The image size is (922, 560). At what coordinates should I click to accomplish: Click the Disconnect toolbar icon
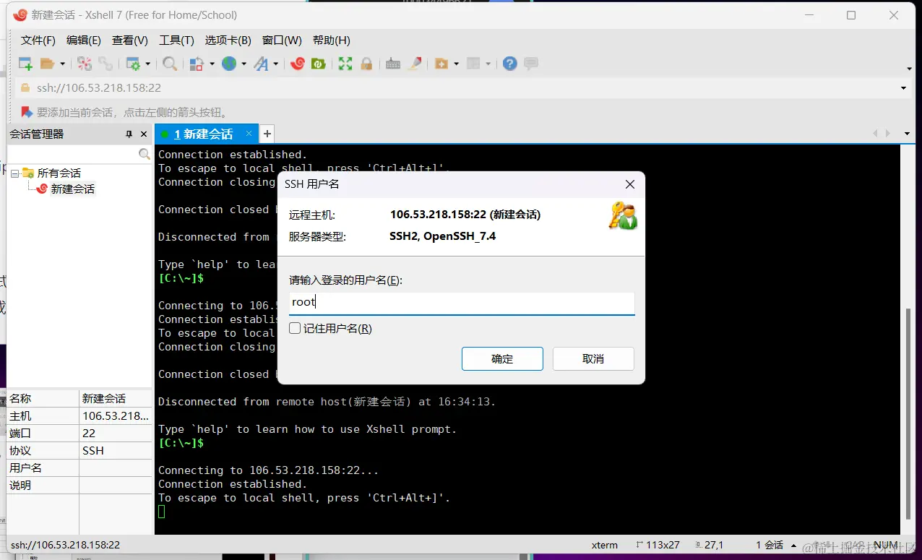coord(85,64)
